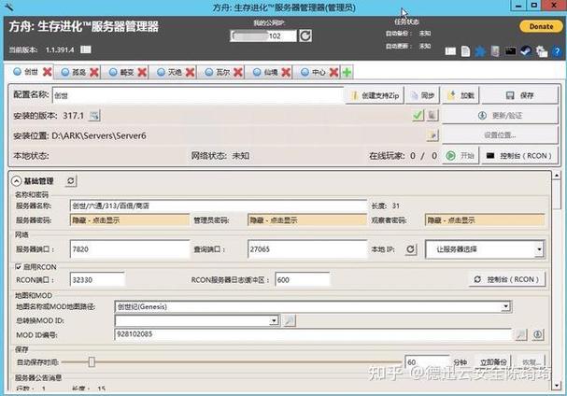The image size is (567, 396).
Task: Refresh the local IP list
Action: (410, 249)
